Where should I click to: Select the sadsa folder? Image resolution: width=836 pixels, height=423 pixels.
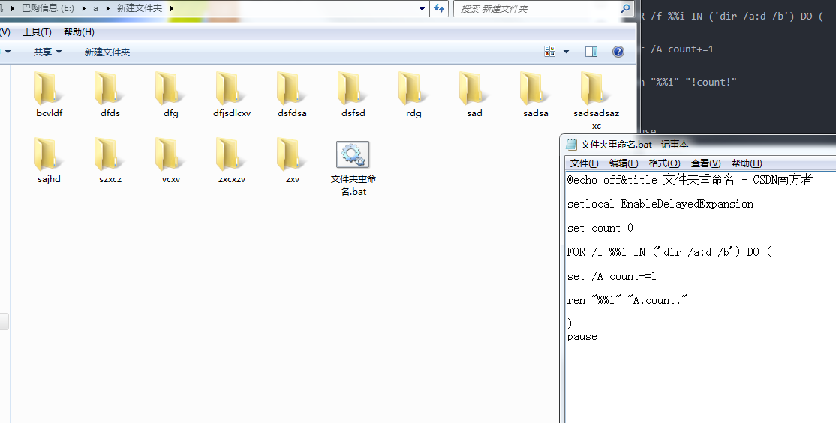pyautogui.click(x=535, y=88)
